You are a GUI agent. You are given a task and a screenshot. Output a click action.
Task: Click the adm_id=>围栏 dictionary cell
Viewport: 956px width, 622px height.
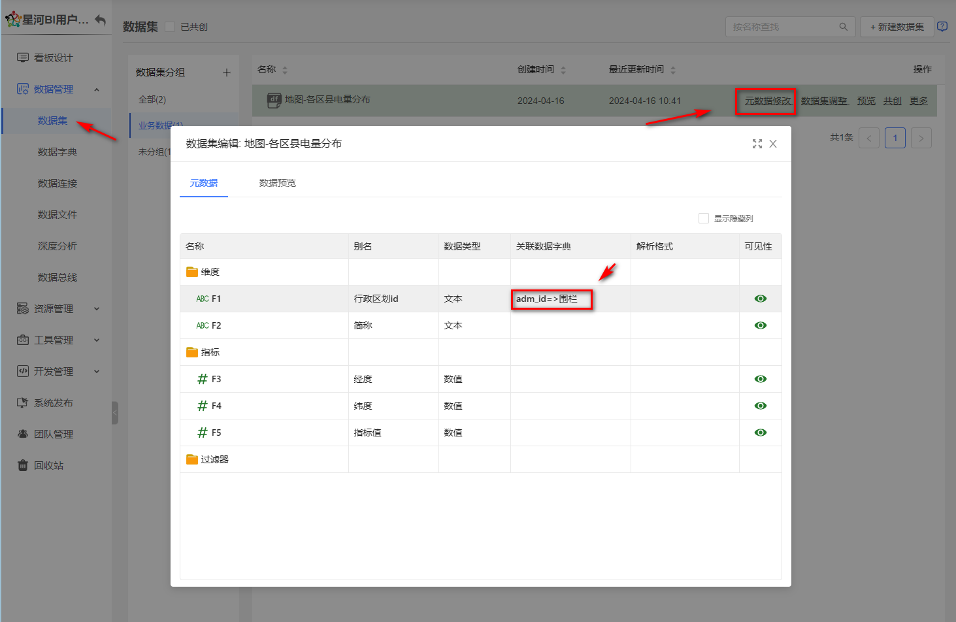(551, 299)
